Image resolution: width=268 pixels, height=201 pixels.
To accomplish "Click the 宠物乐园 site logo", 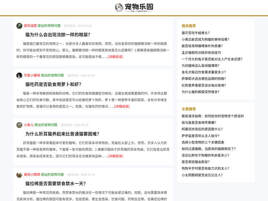I will [134, 7].
